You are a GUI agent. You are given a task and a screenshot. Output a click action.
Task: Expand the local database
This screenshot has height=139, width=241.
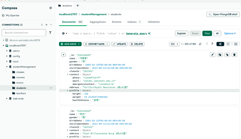(x=7, y=62)
